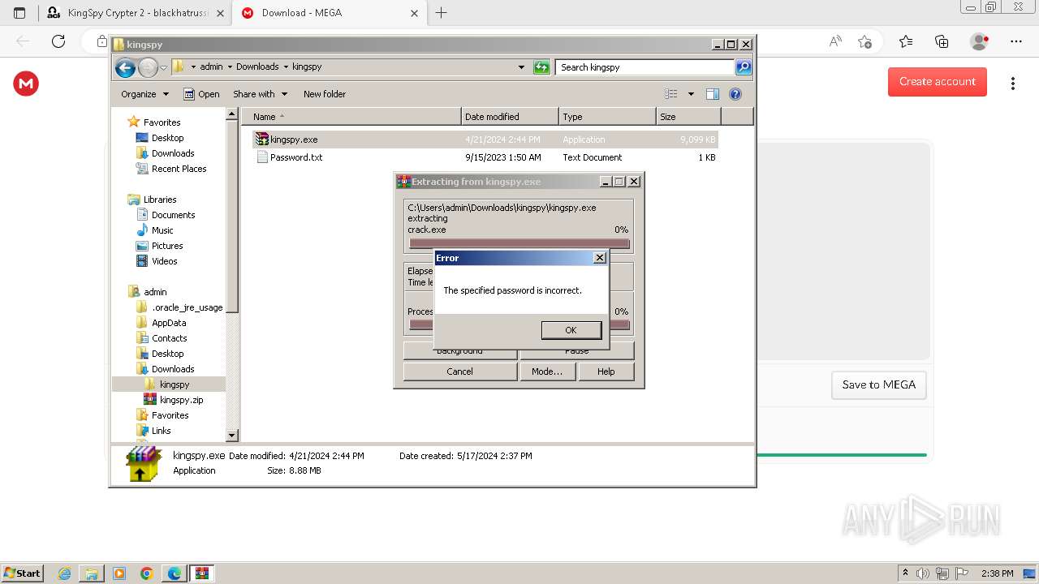Open a new browser tab

(x=442, y=13)
